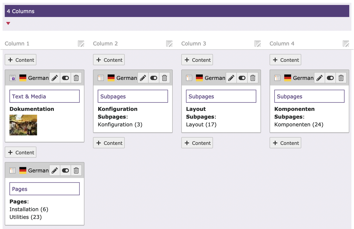Add content below the Komponenten element
The height and width of the screenshot is (229, 354).
[x=286, y=143]
